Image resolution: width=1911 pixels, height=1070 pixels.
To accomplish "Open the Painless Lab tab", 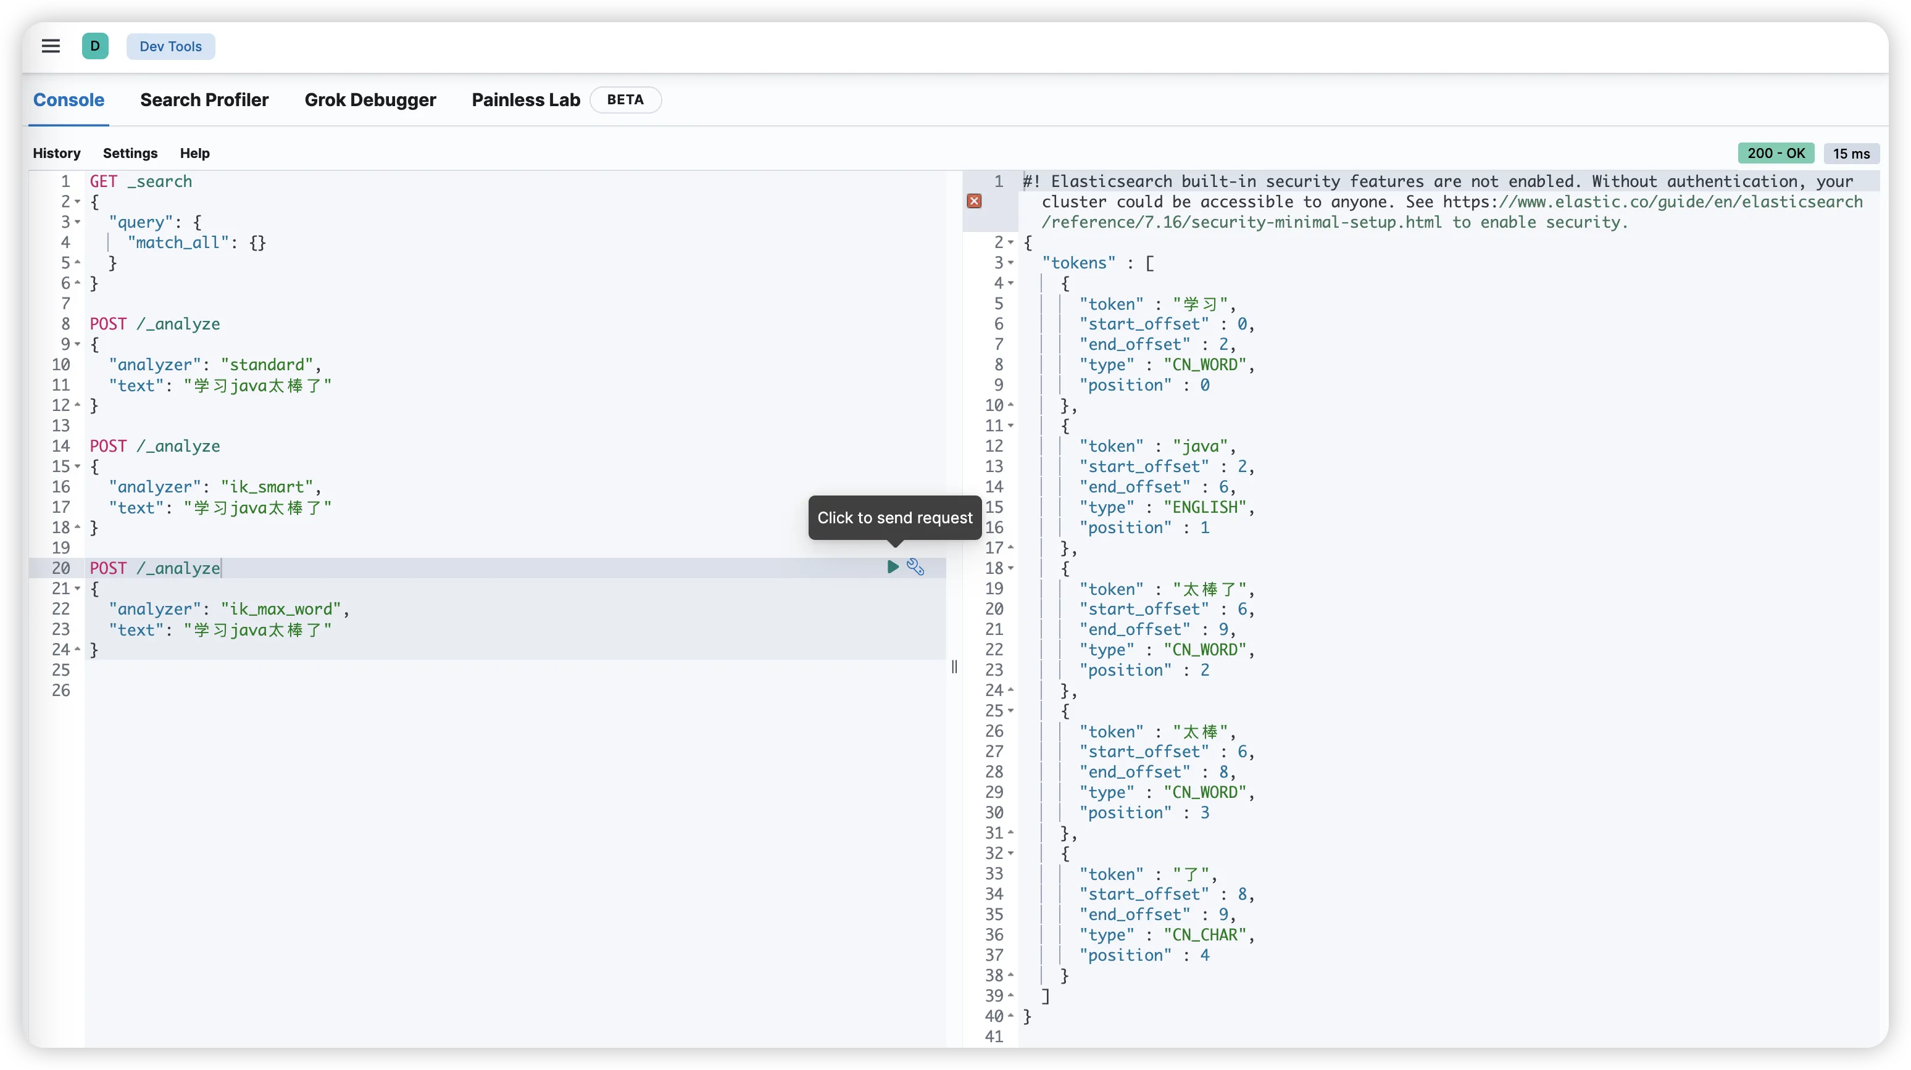I will 525,100.
